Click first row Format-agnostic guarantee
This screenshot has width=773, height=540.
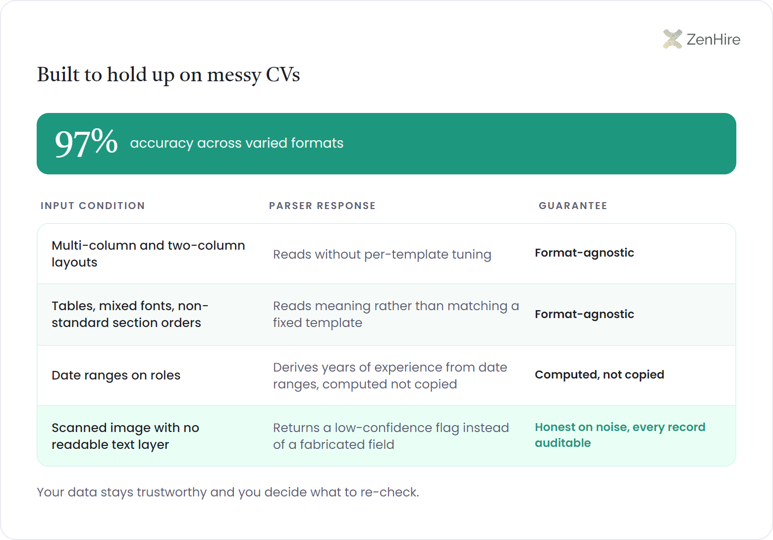click(x=584, y=253)
